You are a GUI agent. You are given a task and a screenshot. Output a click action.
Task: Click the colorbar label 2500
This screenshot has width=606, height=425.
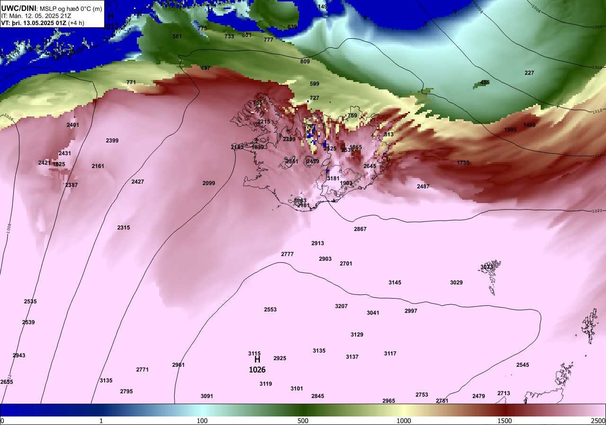click(x=598, y=421)
